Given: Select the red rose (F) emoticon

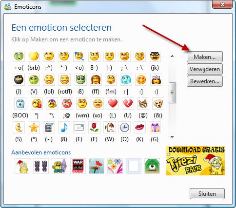Looking at the screenshot, I should click(94, 127).
